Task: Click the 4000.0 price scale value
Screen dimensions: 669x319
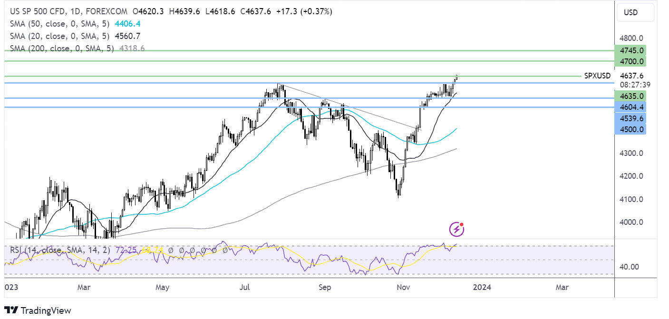Action: pos(632,222)
